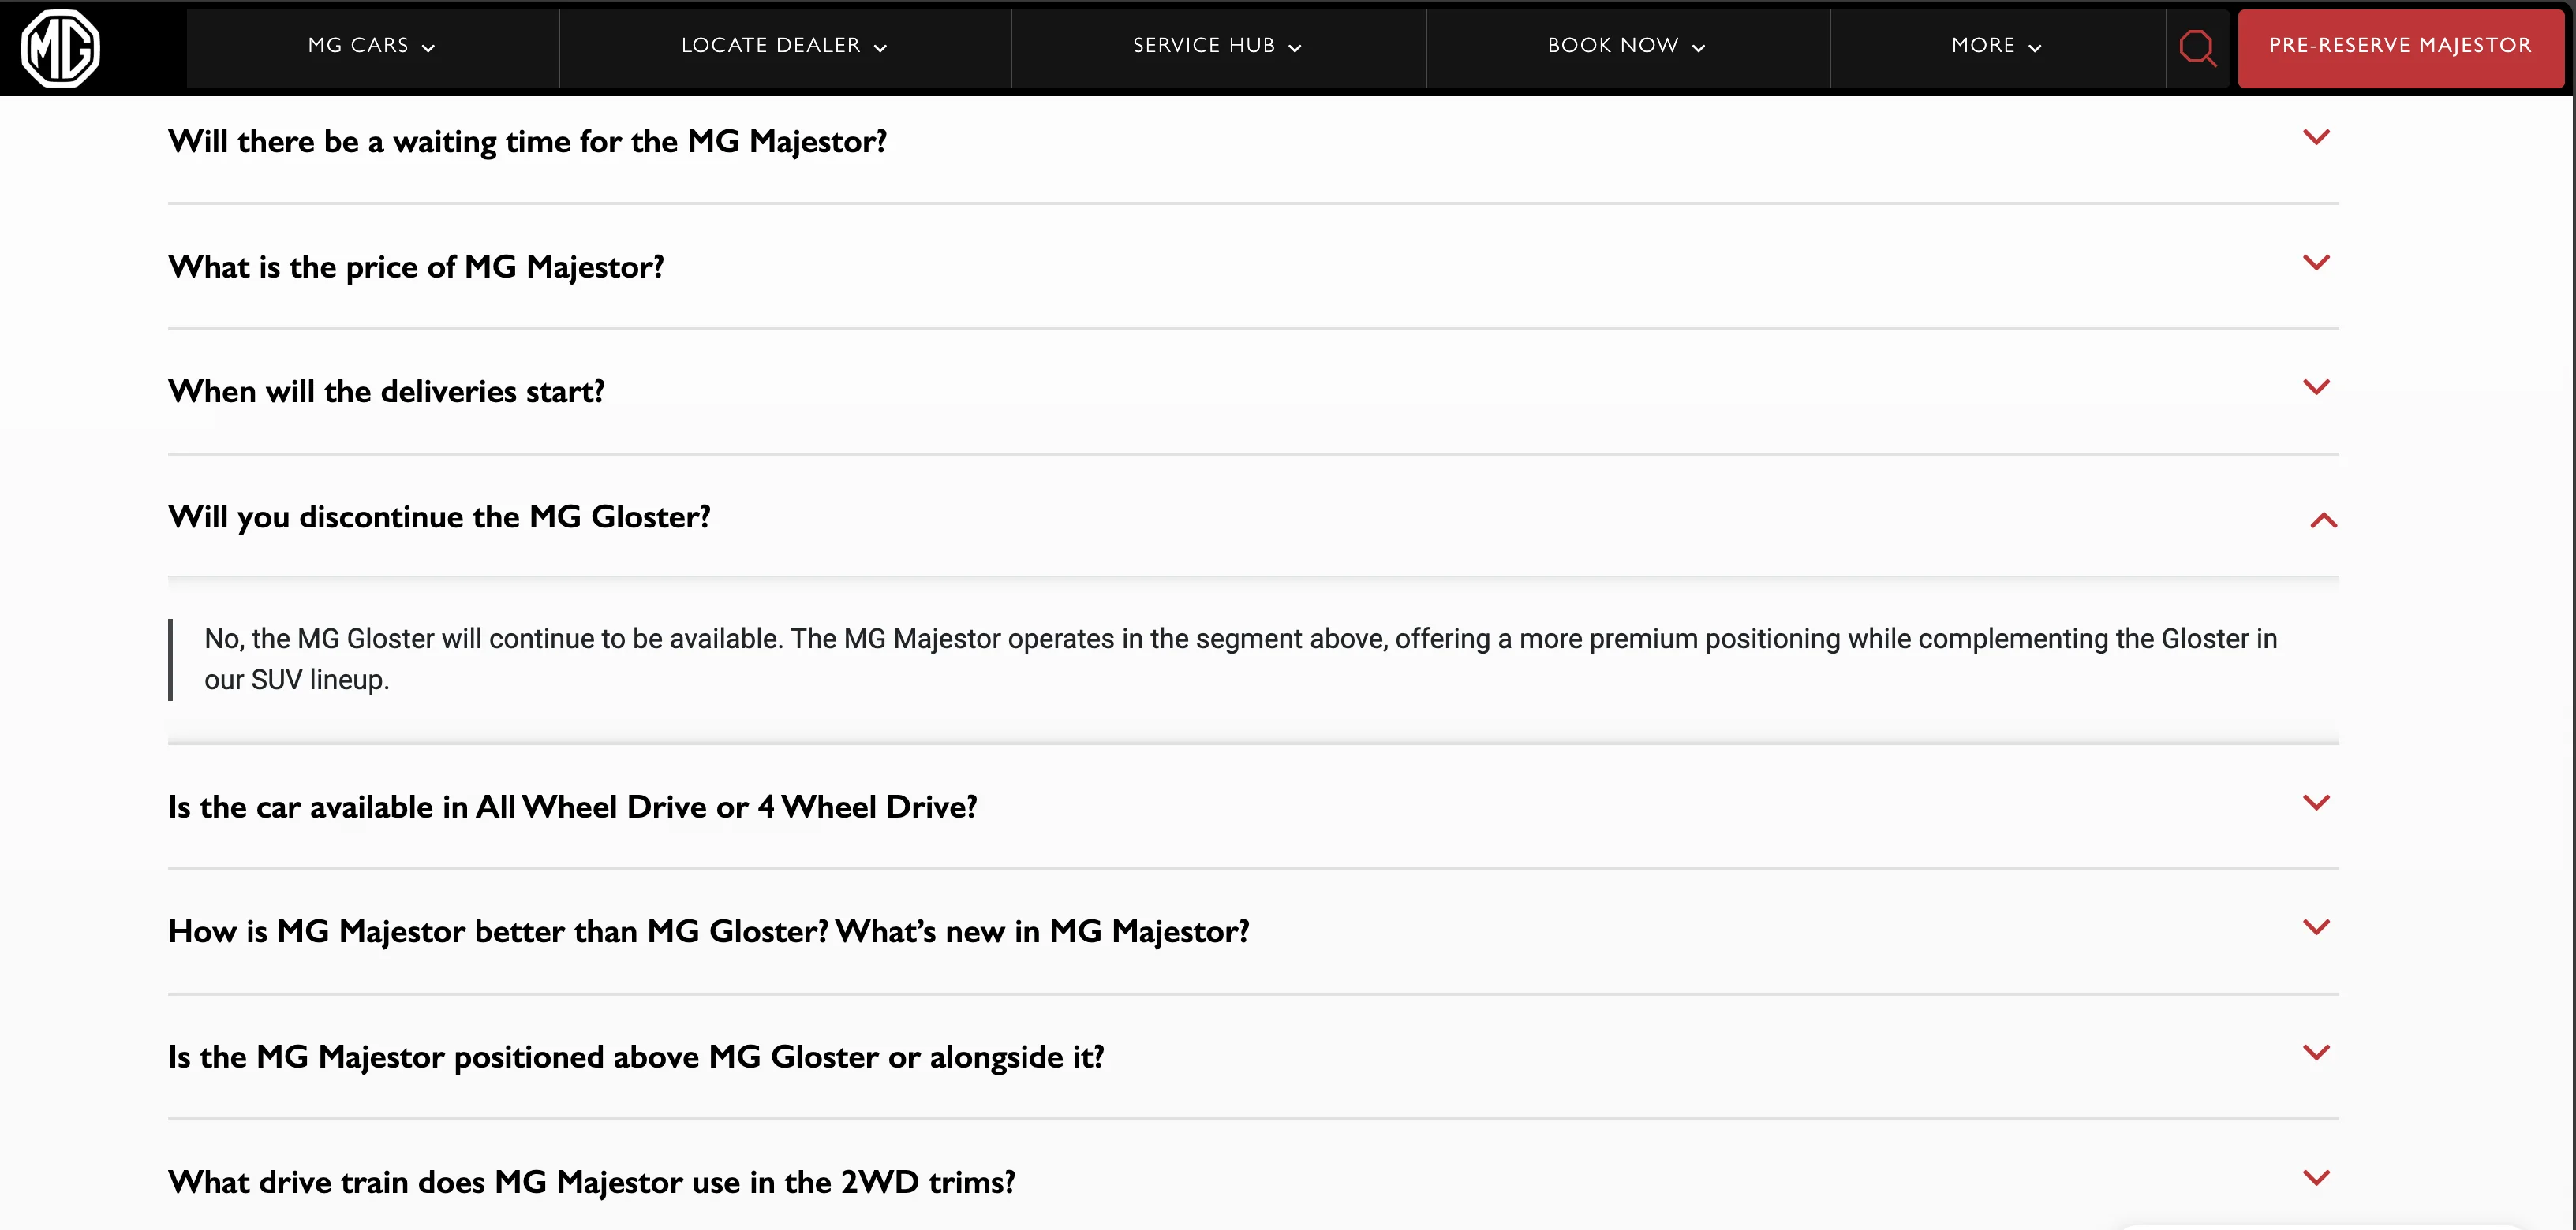Screen dimensions: 2576x1230
Task: Click chevron beside All Wheel Drive question
Action: 2316,803
